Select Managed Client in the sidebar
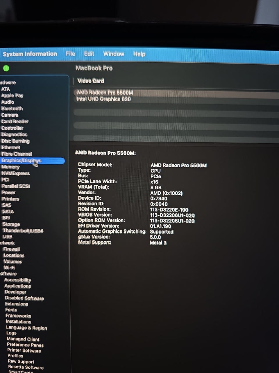 23,339
